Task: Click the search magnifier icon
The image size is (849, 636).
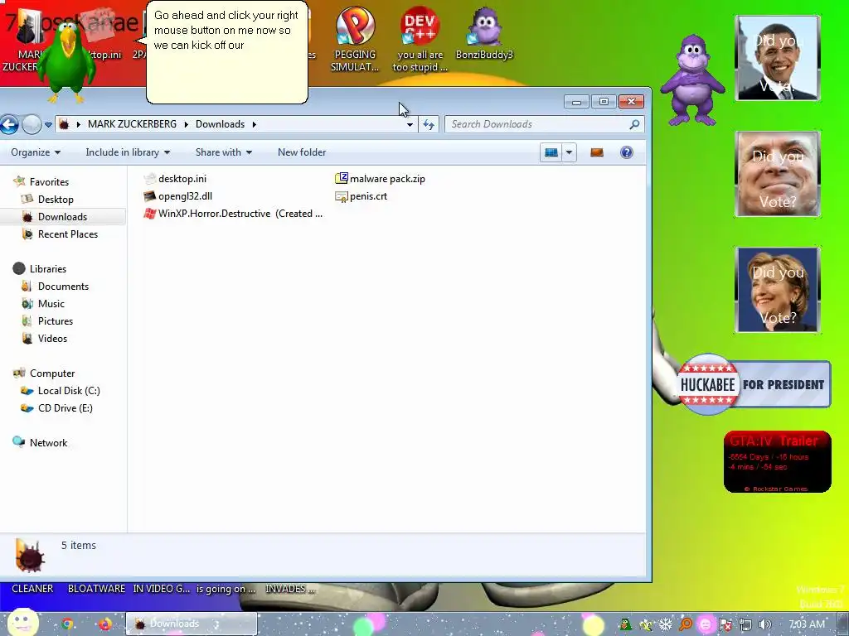Action: coord(634,124)
